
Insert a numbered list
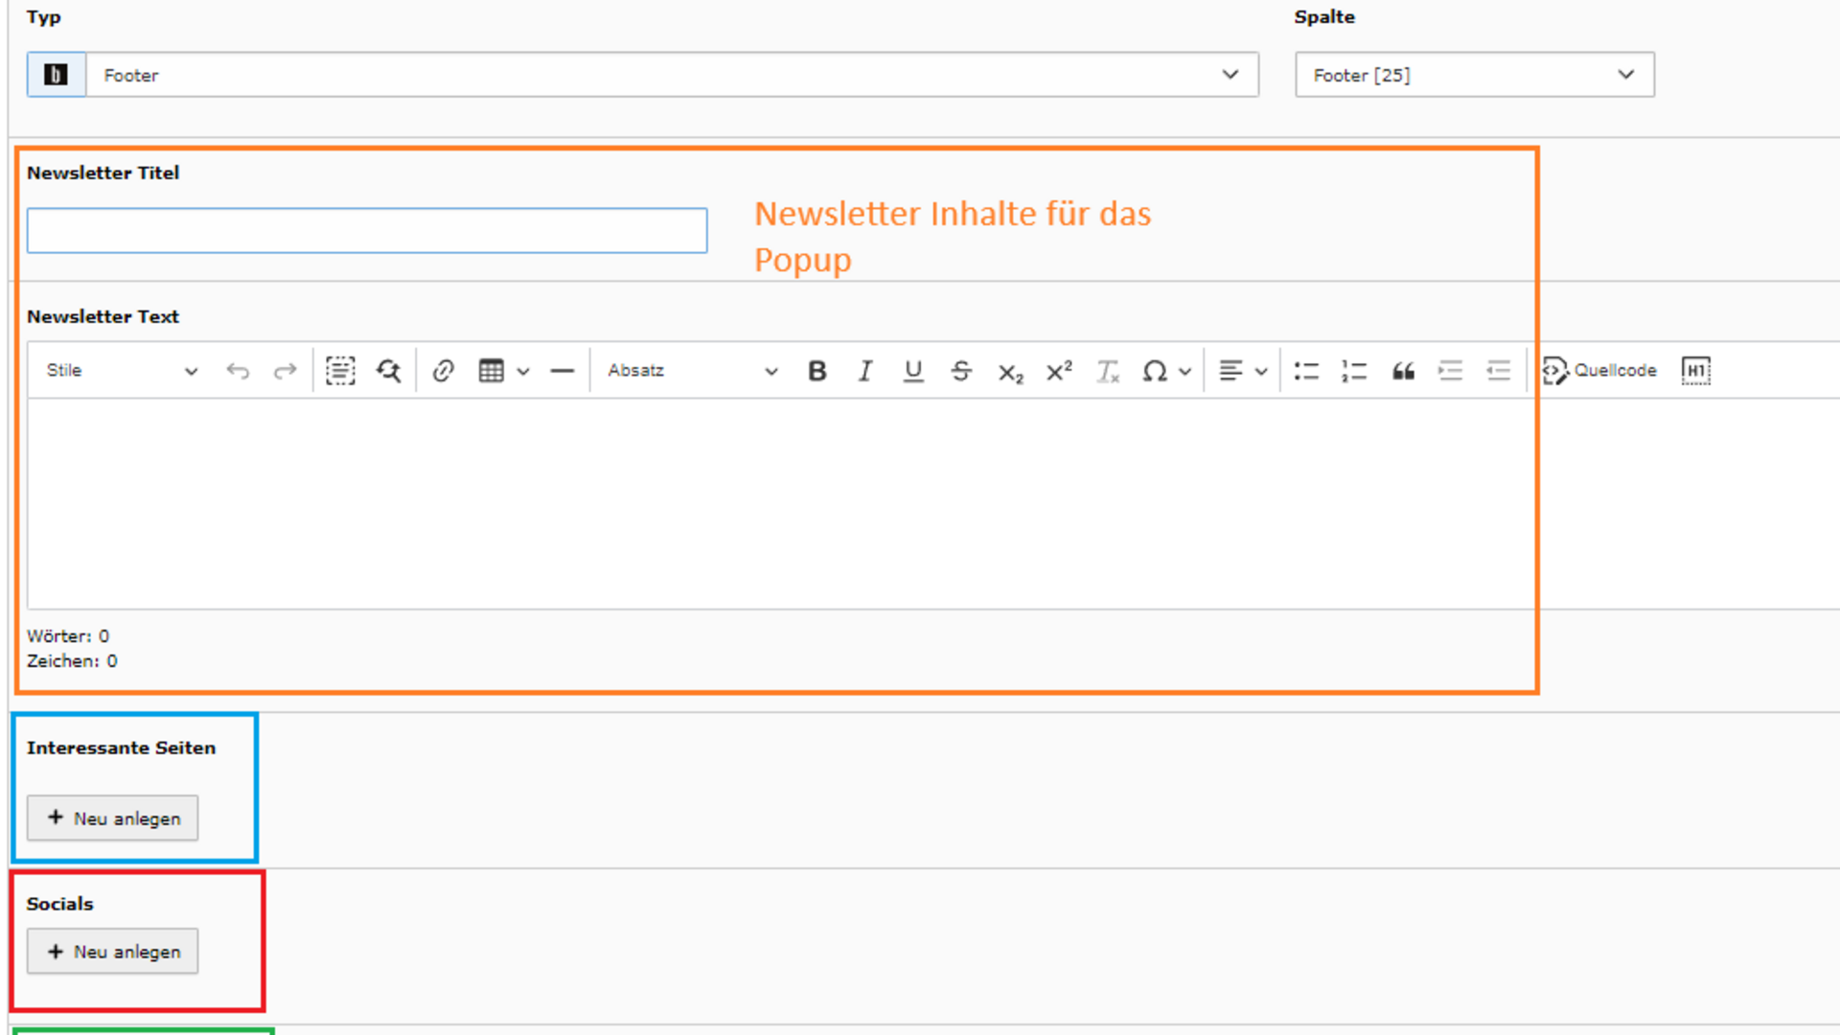[x=1354, y=371]
